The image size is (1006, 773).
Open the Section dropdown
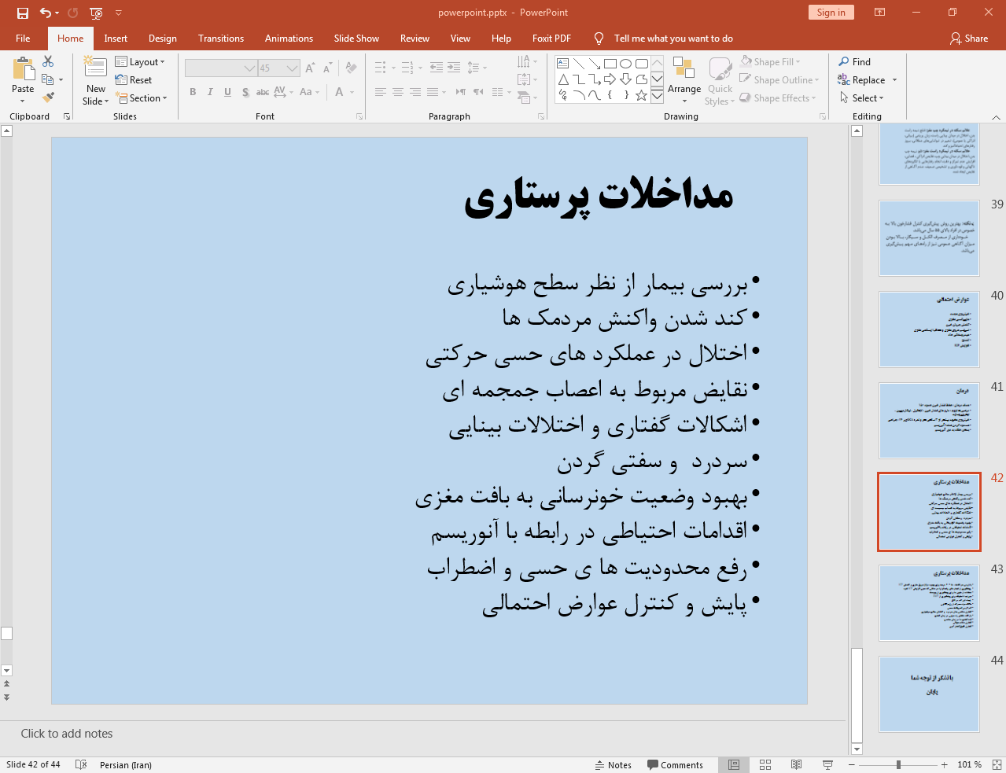coord(142,98)
